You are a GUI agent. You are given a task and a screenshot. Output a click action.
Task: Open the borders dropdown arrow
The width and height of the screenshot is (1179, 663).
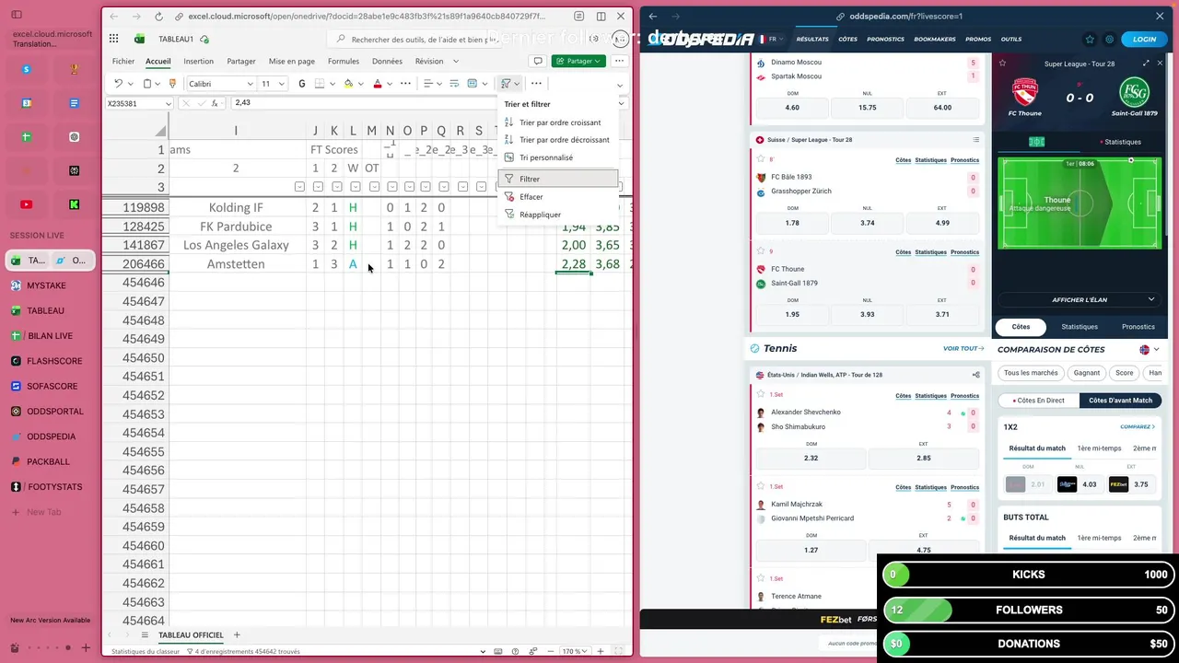tap(332, 84)
